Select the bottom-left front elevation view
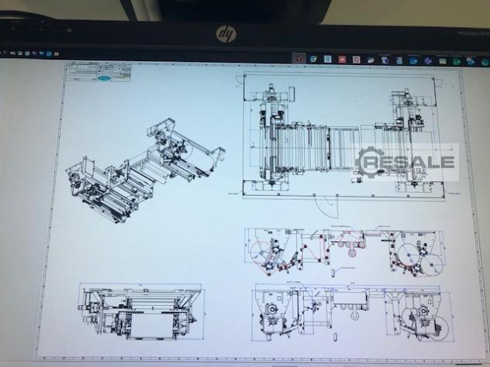This screenshot has height=367, width=490. pos(140,313)
